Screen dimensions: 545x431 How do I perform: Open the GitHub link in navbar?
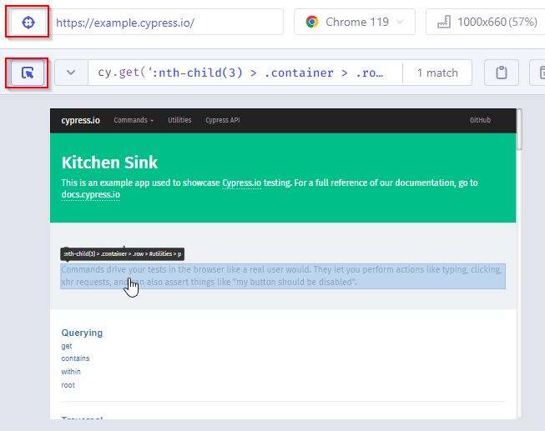coord(480,120)
